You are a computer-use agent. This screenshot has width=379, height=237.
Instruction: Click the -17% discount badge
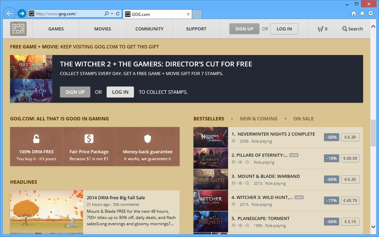point(331,201)
